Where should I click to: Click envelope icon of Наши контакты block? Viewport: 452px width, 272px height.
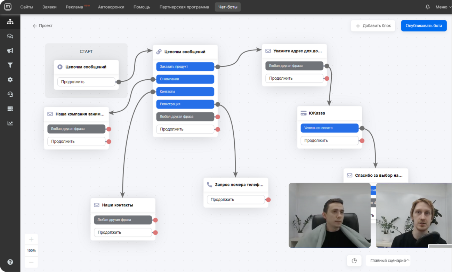point(97,205)
